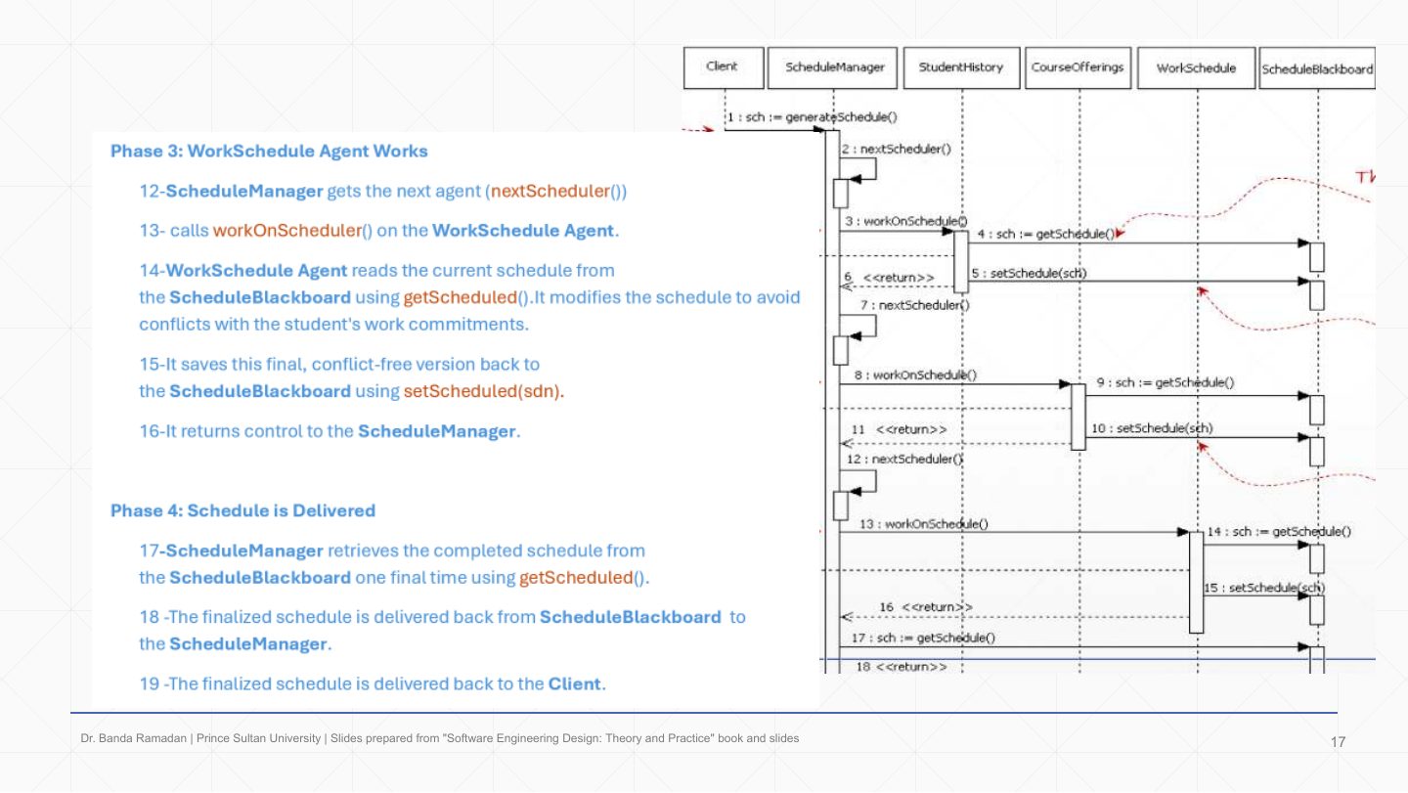
Task: Click step 13 'calls workOnScheduler()' line
Action: [x=379, y=232]
